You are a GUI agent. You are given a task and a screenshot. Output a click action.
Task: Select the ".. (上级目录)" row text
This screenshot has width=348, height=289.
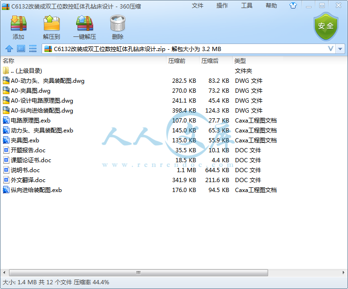pyautogui.click(x=26, y=71)
